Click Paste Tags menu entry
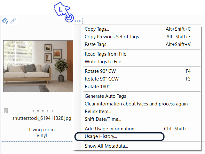 click(x=95, y=44)
